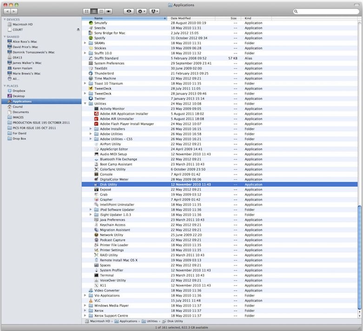Select the Thunderbird app icon
The width and height of the screenshot is (363, 331).
91,73
